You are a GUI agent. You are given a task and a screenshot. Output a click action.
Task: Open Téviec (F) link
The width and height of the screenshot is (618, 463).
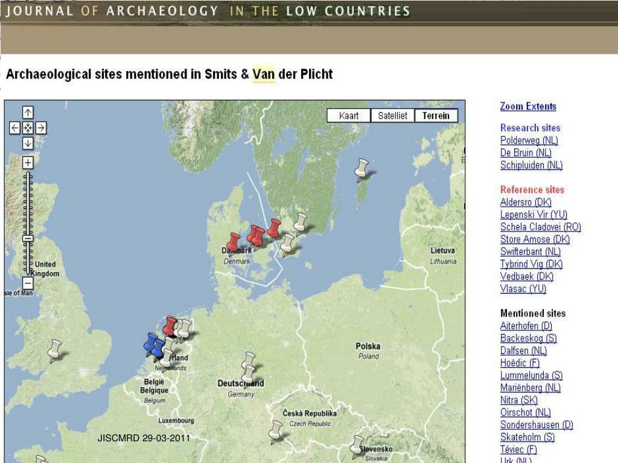point(518,450)
